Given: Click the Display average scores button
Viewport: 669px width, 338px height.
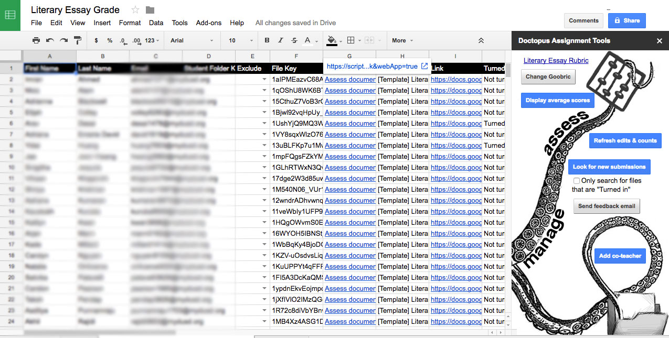Looking at the screenshot, I should click(557, 100).
